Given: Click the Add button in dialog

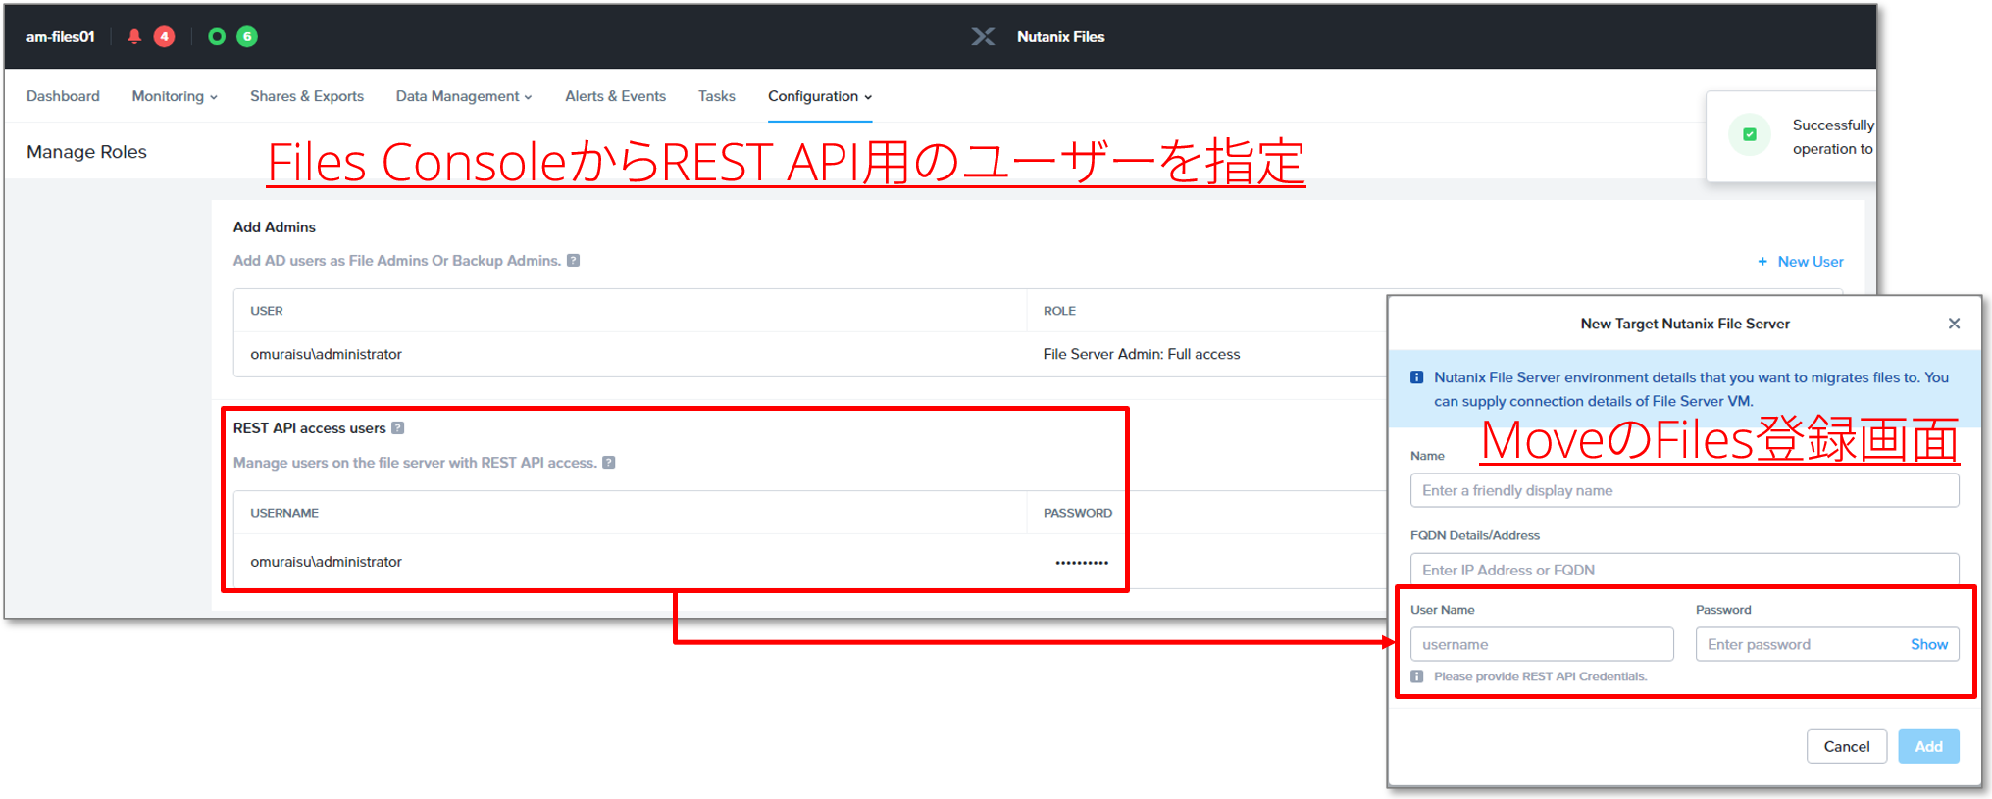Looking at the screenshot, I should coord(1928,747).
